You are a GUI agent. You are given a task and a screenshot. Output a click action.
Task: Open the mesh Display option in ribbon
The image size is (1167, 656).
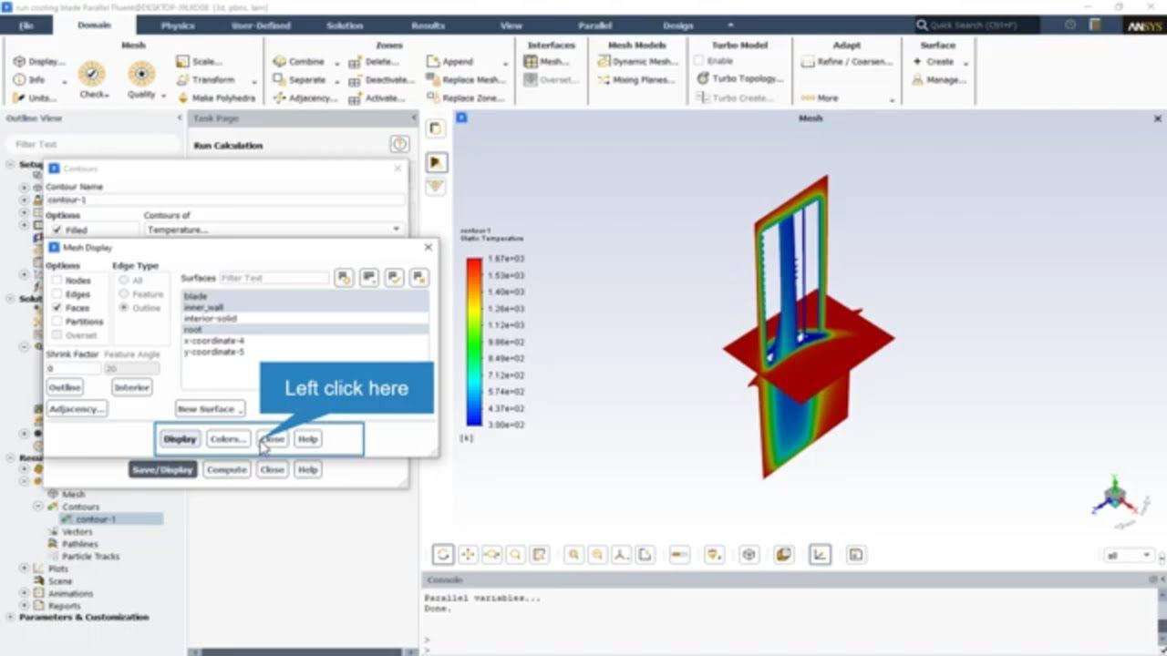click(39, 62)
